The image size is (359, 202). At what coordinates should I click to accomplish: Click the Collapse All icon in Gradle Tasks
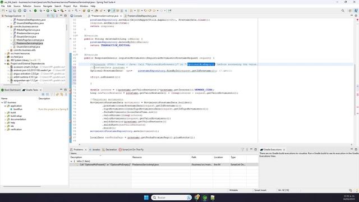tap(47, 94)
